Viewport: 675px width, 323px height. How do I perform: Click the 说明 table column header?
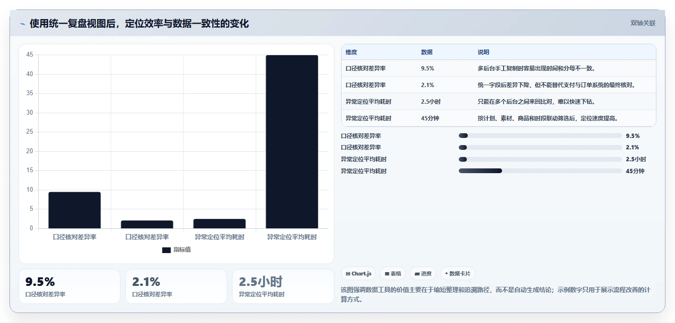click(484, 52)
